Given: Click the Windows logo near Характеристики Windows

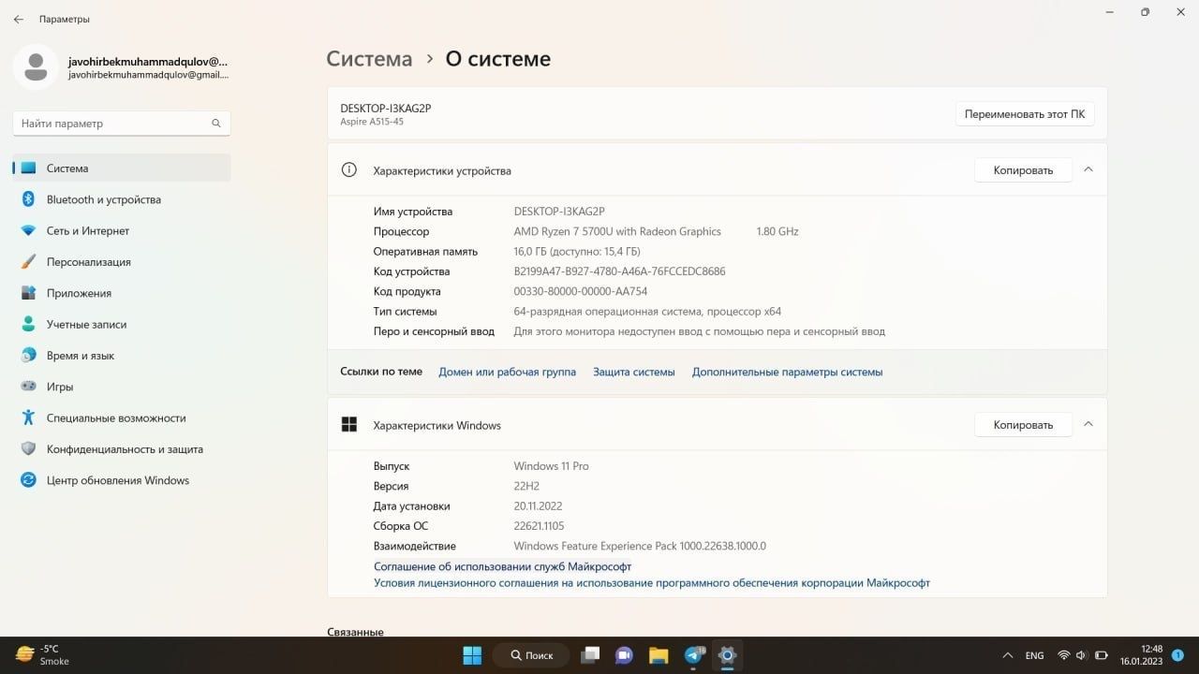Looking at the screenshot, I should click(x=348, y=425).
